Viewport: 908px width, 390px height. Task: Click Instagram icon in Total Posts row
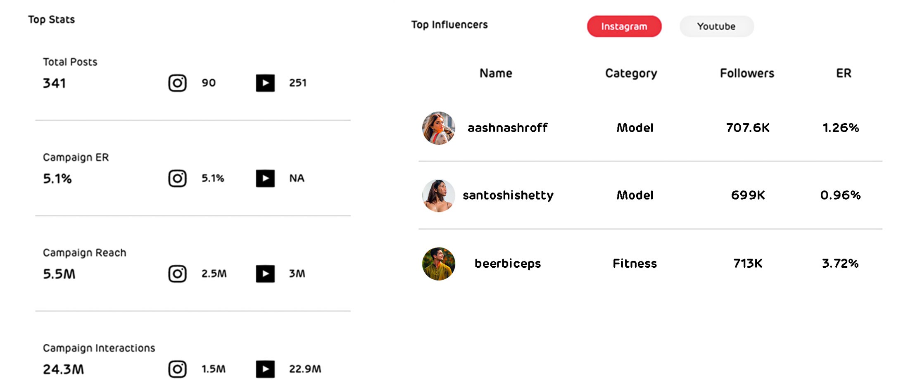[177, 83]
